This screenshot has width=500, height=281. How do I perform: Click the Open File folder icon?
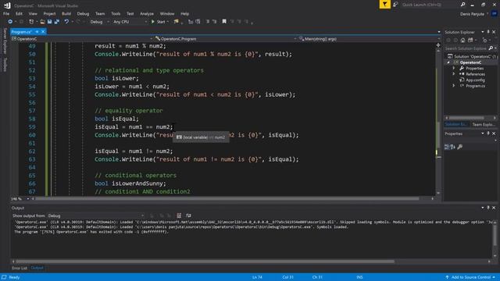coord(42,22)
